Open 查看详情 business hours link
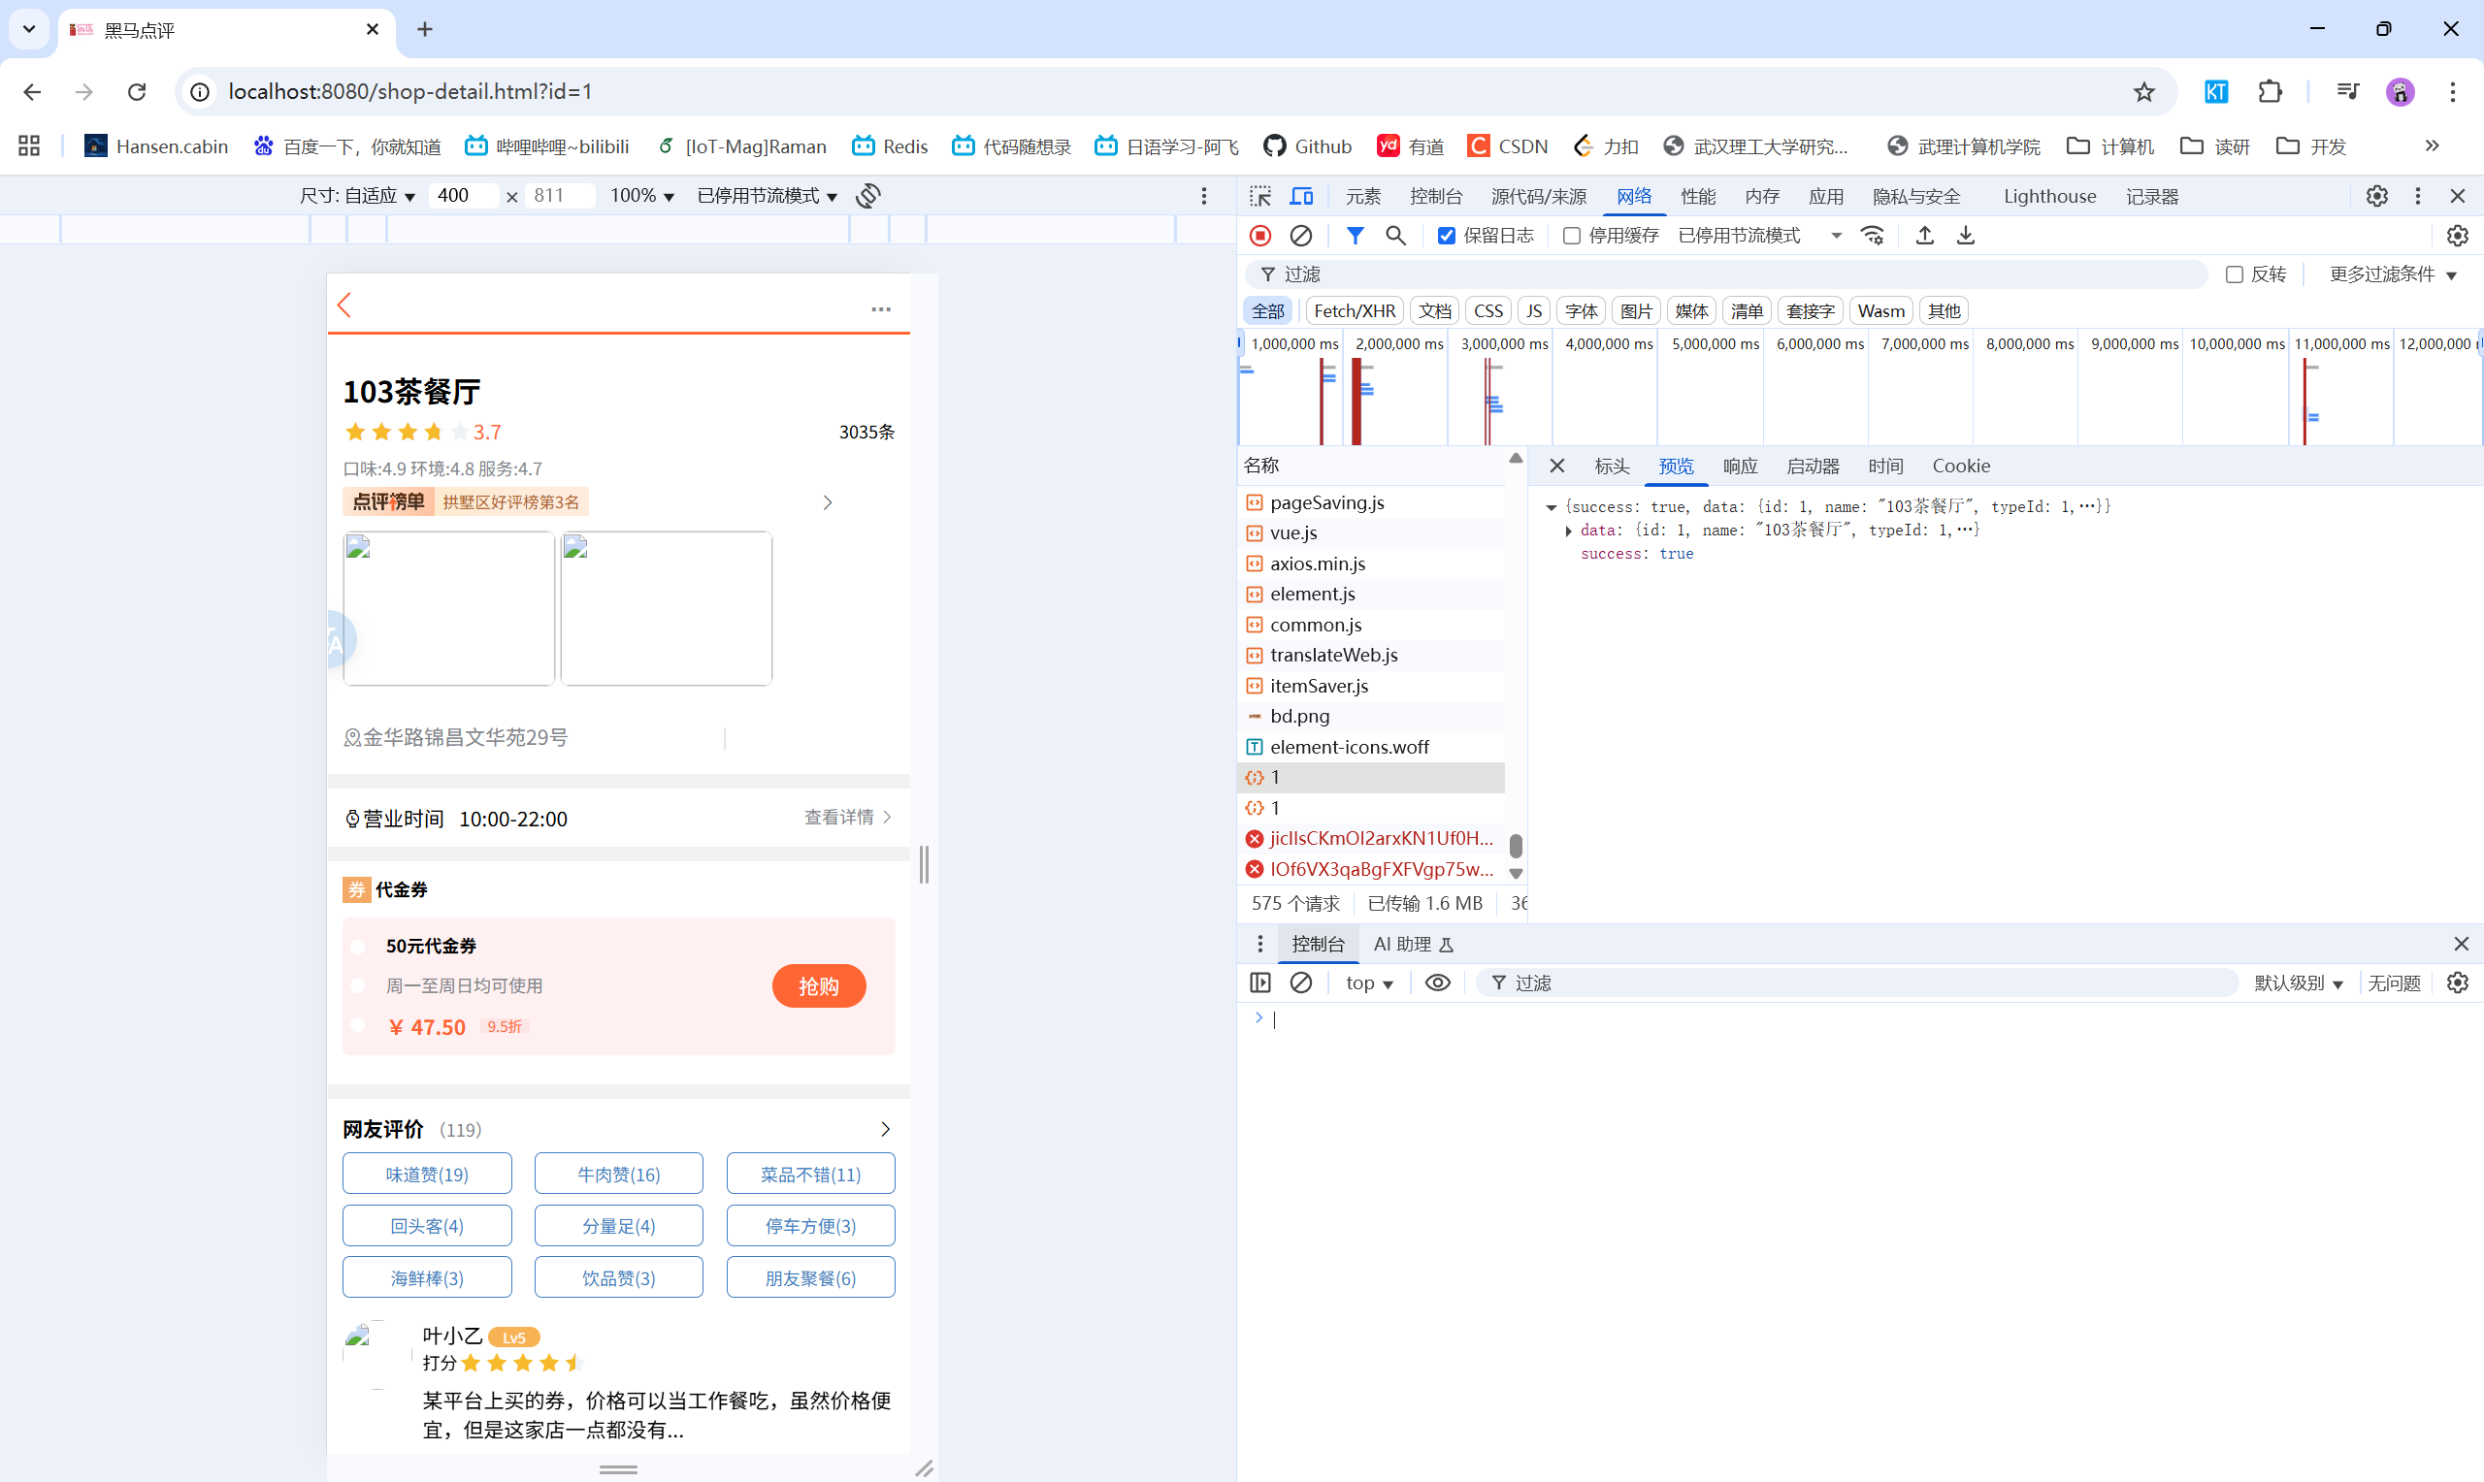This screenshot has height=1482, width=2484. click(840, 817)
